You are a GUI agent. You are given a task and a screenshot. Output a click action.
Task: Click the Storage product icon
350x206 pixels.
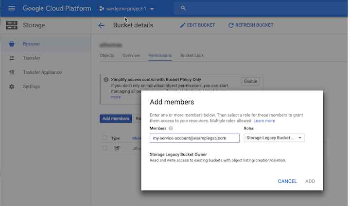click(x=12, y=25)
